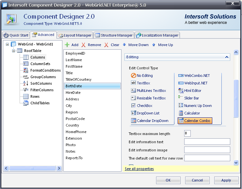Click the No Editing icon
The height and width of the screenshot is (189, 242).
pyautogui.click(x=133, y=76)
